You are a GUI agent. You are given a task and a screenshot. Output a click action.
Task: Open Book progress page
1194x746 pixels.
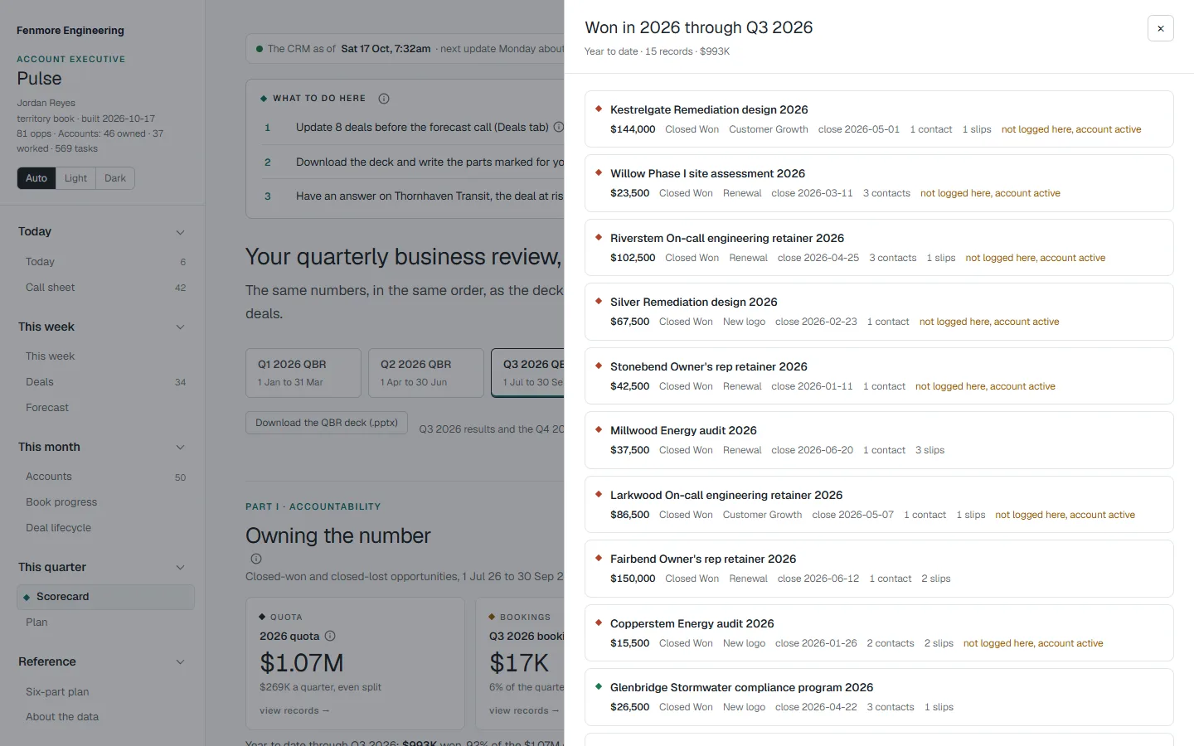[x=105, y=502]
